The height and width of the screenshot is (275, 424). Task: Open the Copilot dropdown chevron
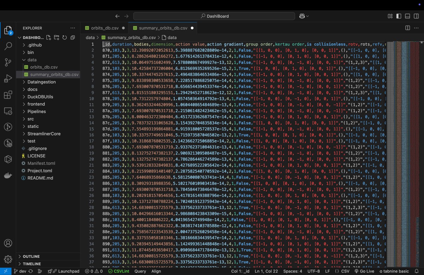307,16
